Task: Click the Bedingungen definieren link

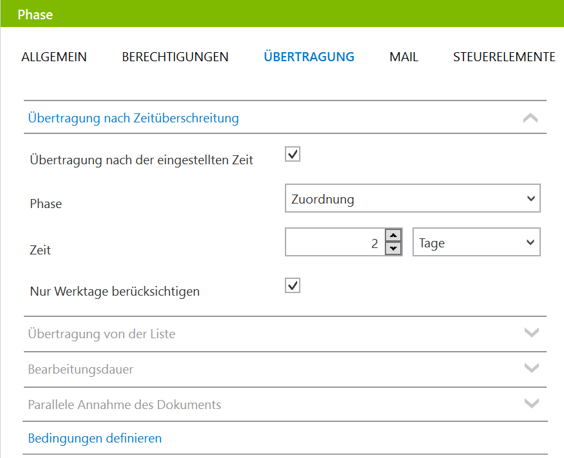Action: 95,438
